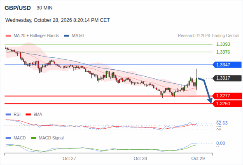Click the RSI legend color swatch
Screen dimensions: 243x165
[x=8, y=115]
